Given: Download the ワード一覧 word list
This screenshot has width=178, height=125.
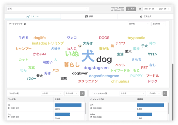Looking at the screenshot, I should [x=82, y=94].
